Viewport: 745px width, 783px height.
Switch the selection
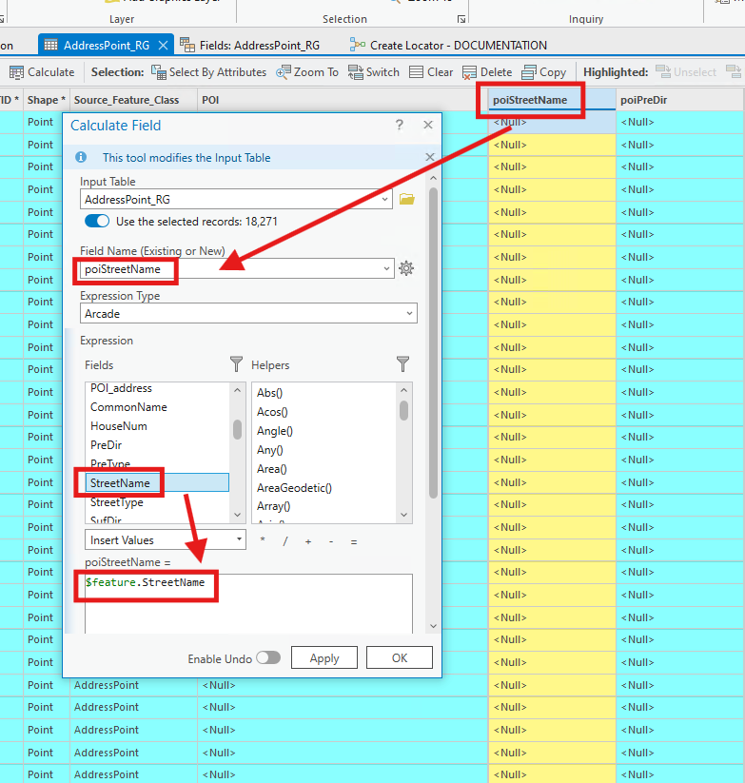coord(374,72)
